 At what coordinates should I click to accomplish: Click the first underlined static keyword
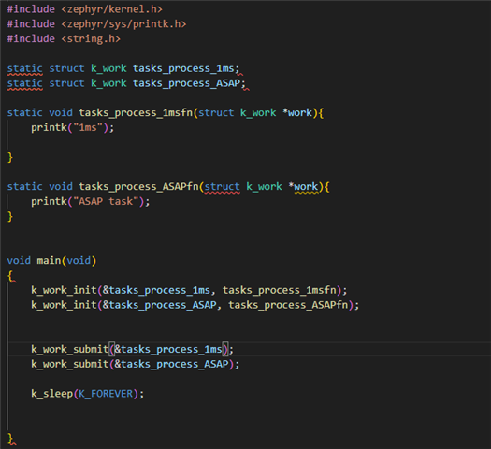24,68
